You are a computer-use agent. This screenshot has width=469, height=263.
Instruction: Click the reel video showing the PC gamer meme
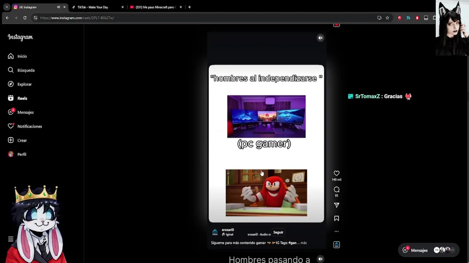click(266, 144)
